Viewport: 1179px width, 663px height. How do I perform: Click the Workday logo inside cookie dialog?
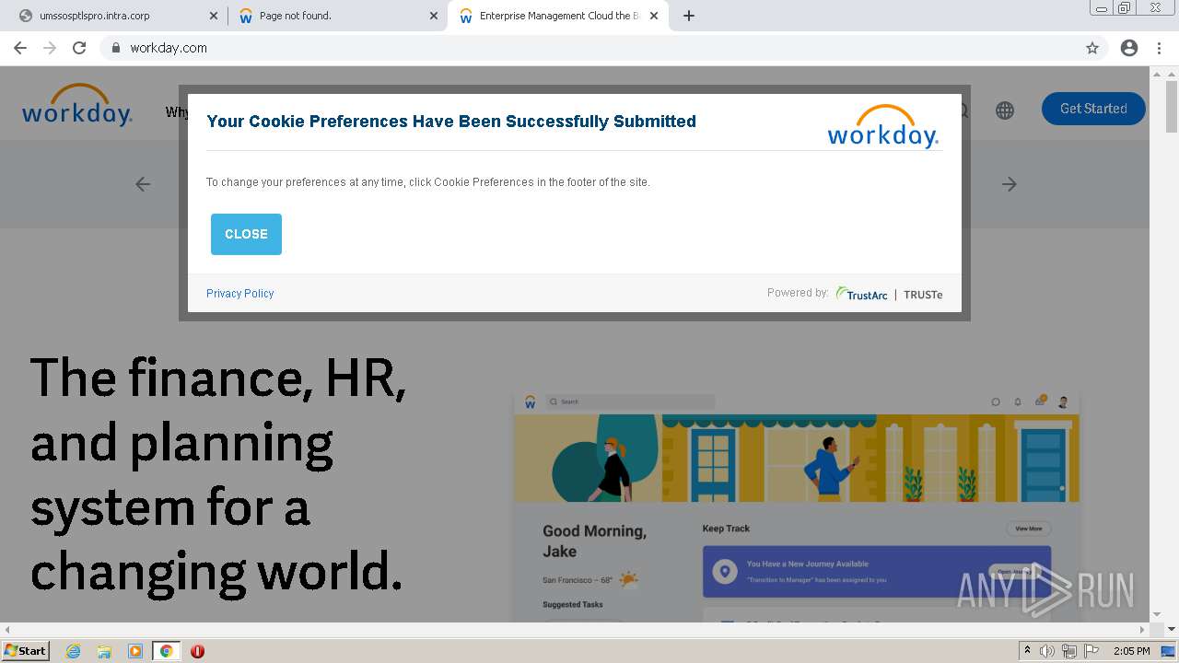point(882,125)
